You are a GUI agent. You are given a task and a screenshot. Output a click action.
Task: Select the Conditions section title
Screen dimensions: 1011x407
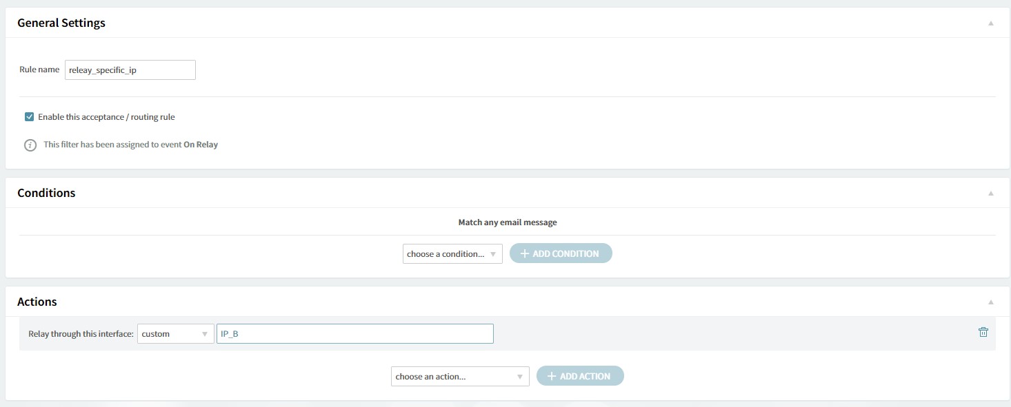click(46, 193)
